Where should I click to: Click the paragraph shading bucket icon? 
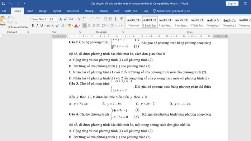pos(112,25)
